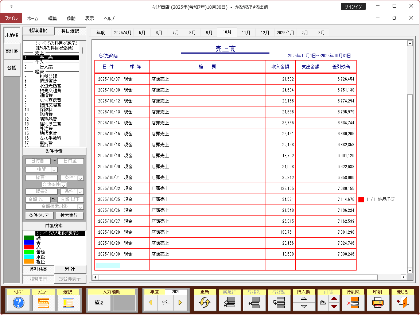Go to previous fiscal year arrow
The height and width of the screenshot is (315, 420).
151,303
